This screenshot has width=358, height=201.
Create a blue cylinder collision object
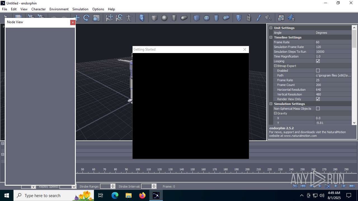click(x=216, y=18)
